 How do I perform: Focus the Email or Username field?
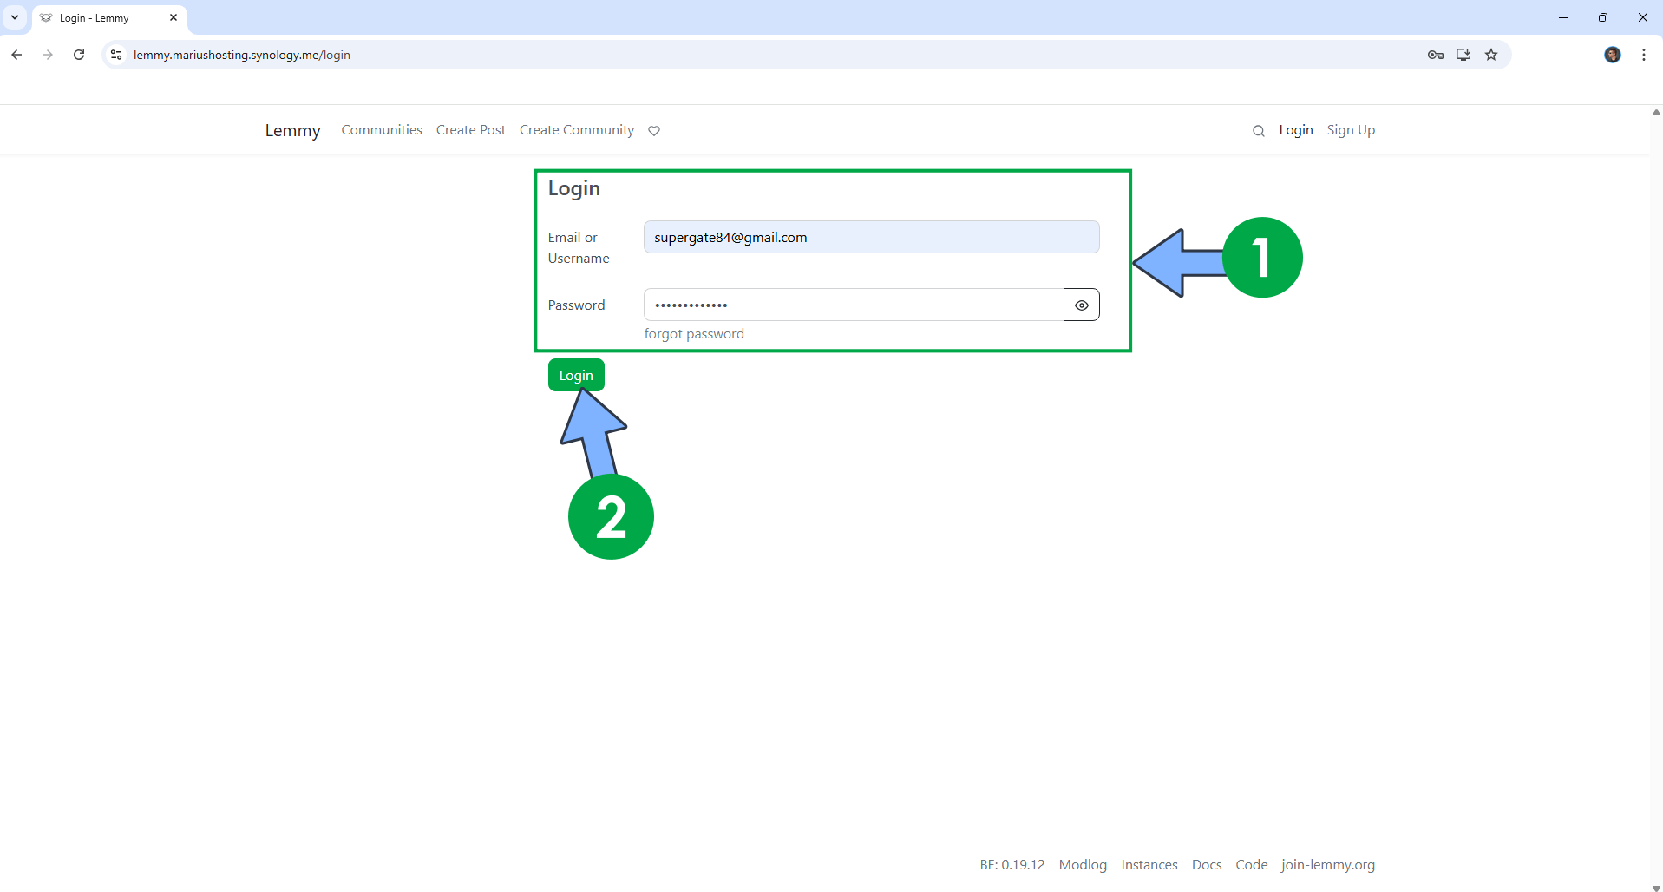872,237
